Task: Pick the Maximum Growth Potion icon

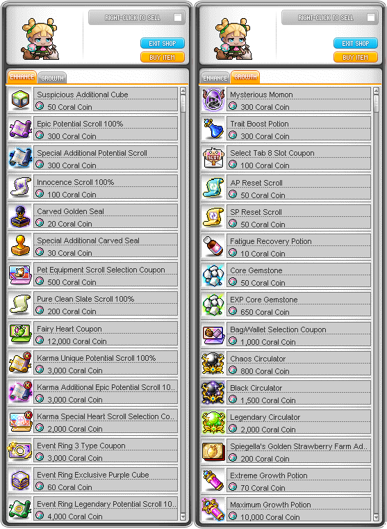Action: click(x=213, y=510)
